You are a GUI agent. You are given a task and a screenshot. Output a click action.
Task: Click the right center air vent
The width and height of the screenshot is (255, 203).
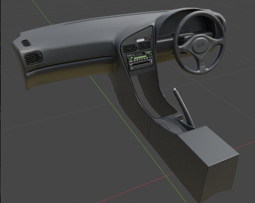coord(145,45)
